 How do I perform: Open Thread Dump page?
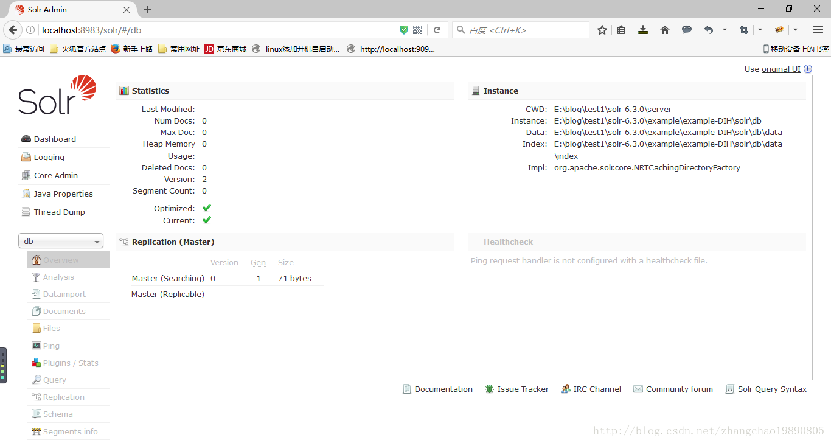(59, 212)
